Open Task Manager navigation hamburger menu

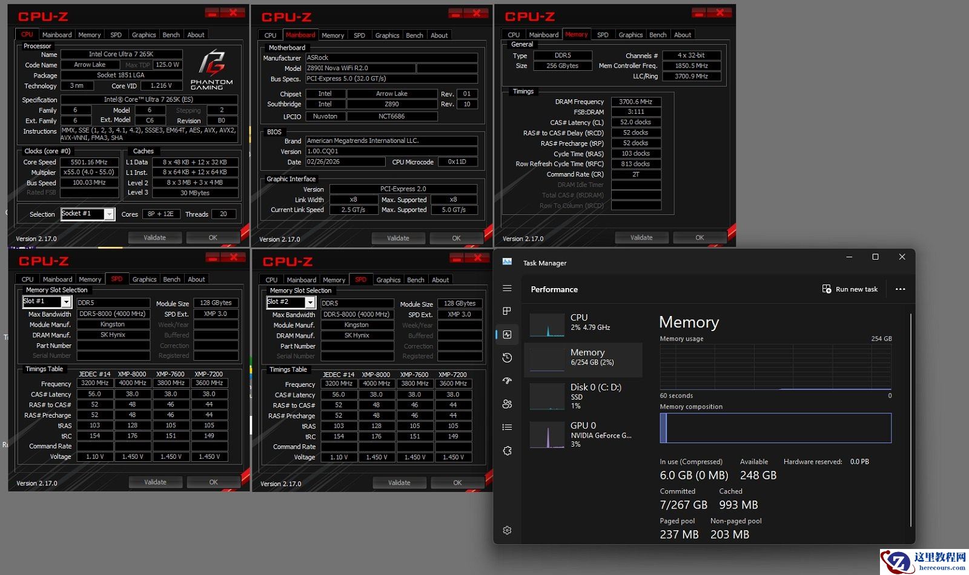pyautogui.click(x=507, y=289)
